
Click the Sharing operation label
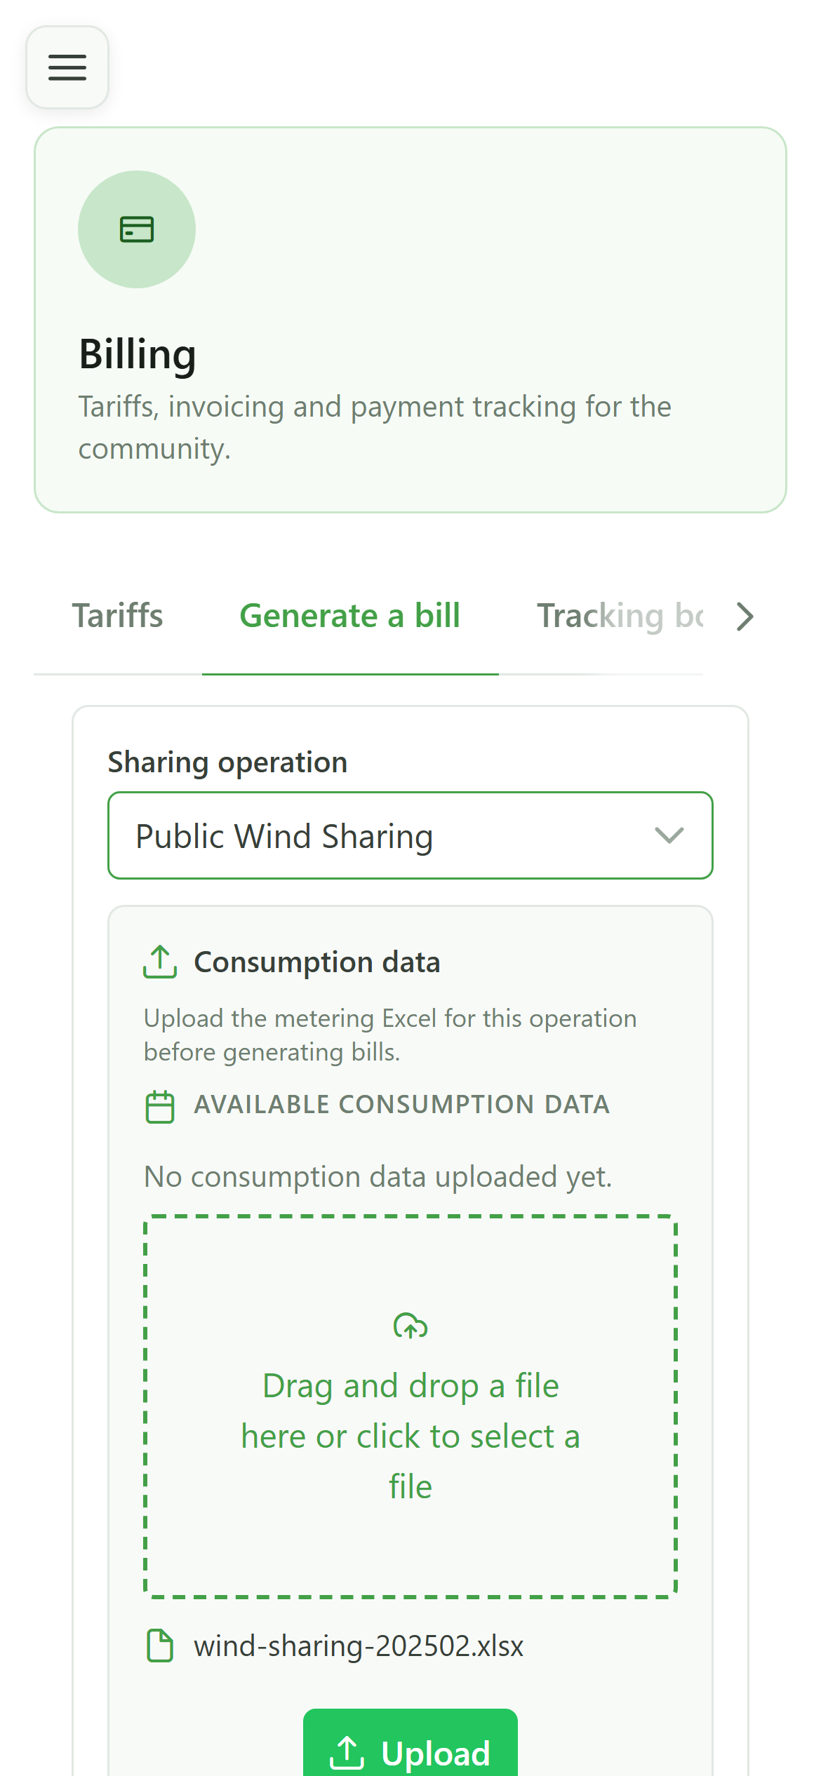227,762
